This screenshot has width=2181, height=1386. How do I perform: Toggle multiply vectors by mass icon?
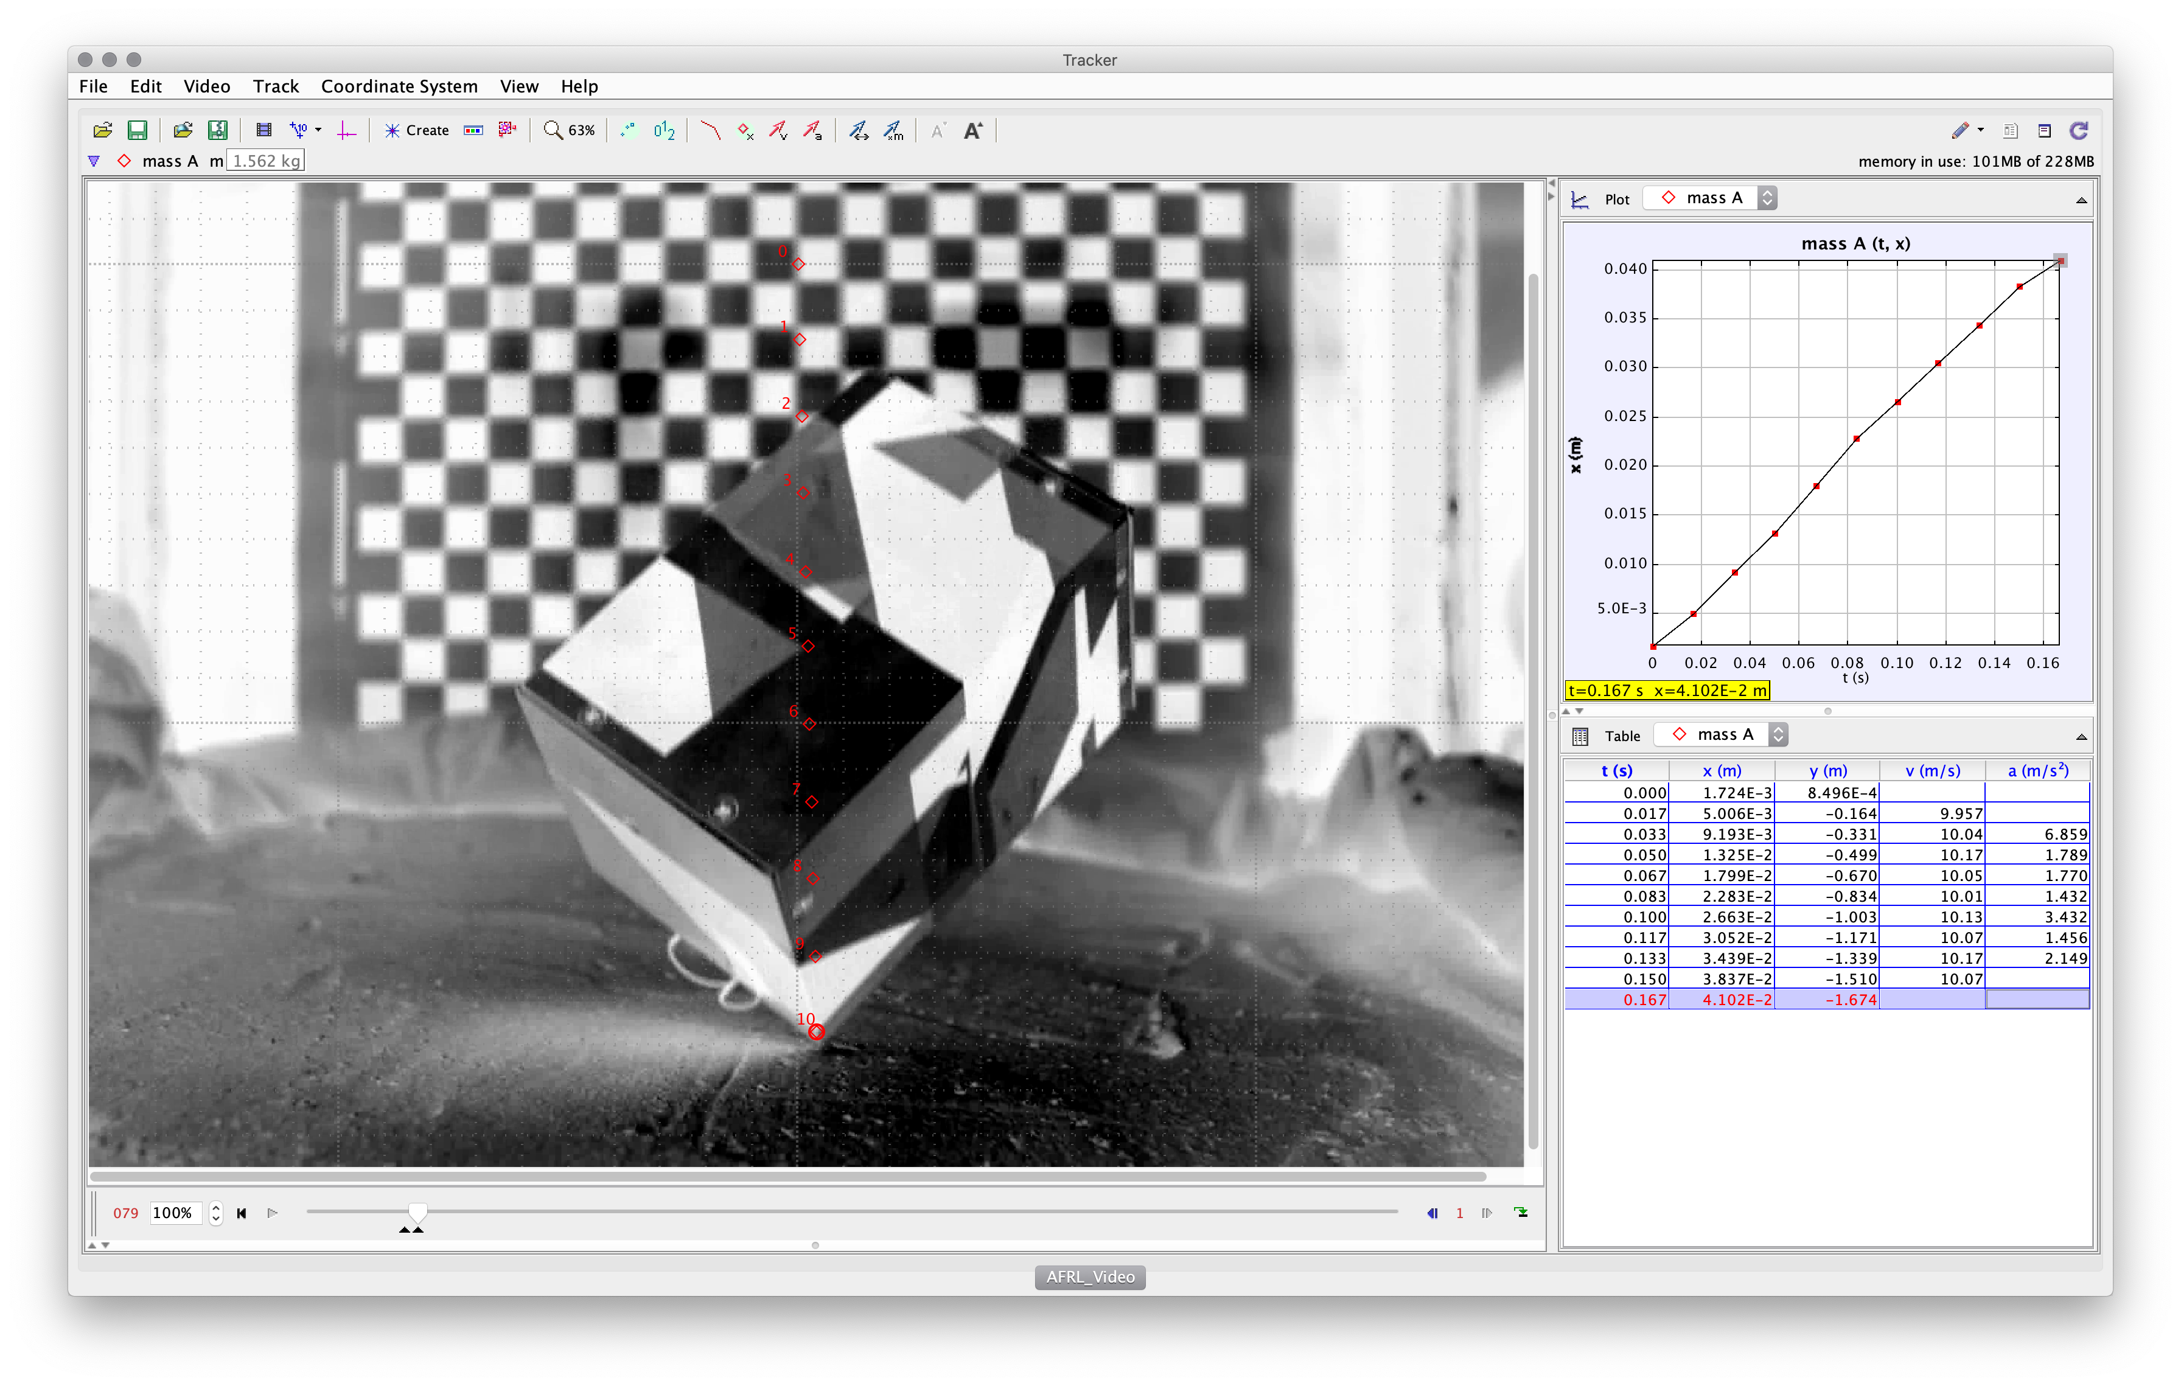(x=894, y=130)
